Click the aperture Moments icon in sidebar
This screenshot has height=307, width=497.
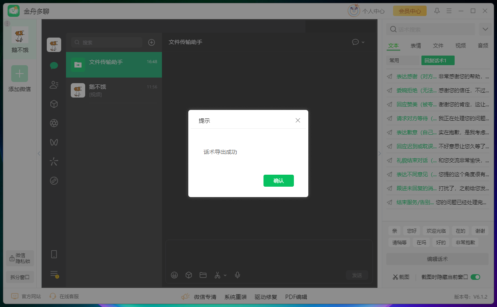tap(54, 123)
